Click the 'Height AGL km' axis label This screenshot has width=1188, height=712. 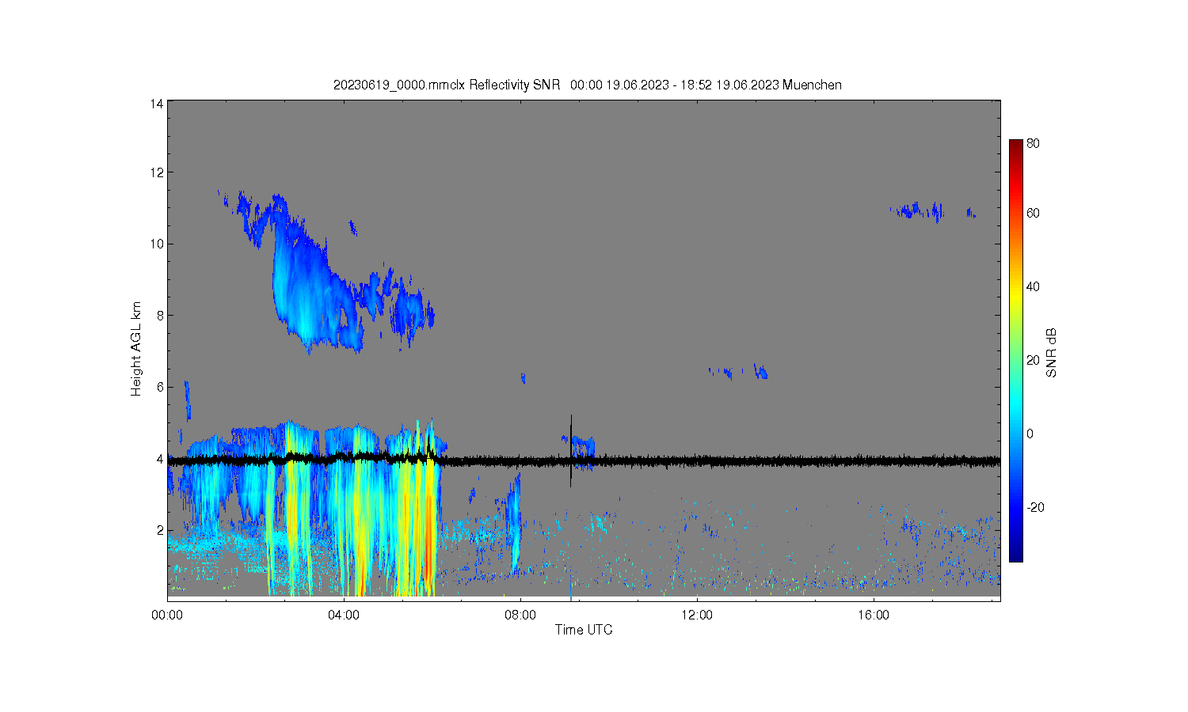pyautogui.click(x=136, y=349)
